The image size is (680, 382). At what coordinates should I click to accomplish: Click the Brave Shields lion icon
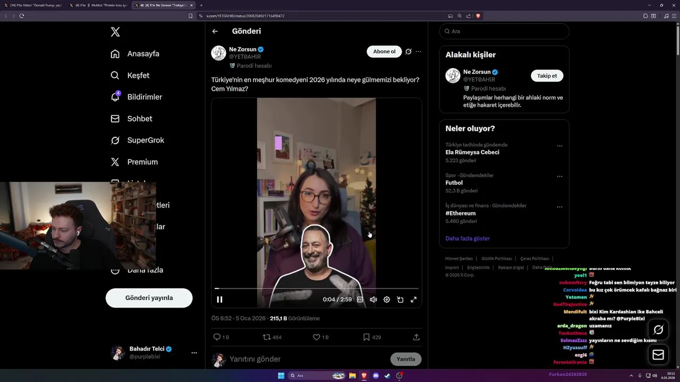click(478, 16)
